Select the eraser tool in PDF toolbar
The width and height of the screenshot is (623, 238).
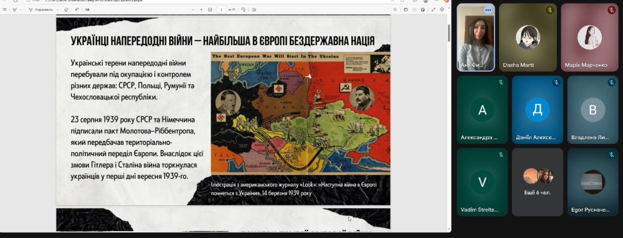tap(66, 9)
